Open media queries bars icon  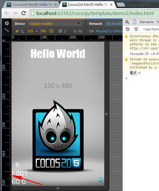[x=7, y=30]
